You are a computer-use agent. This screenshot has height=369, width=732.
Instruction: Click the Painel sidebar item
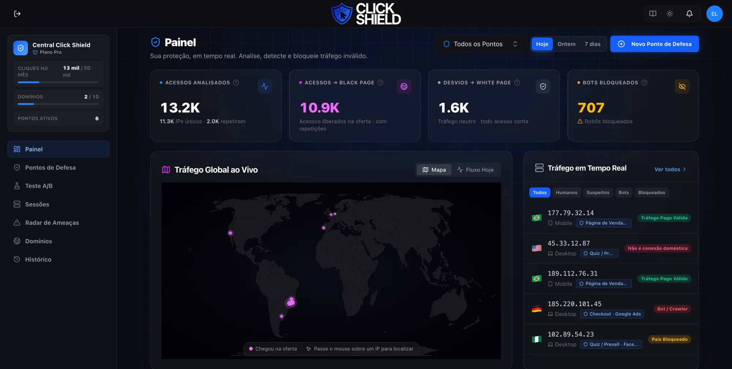(x=58, y=149)
